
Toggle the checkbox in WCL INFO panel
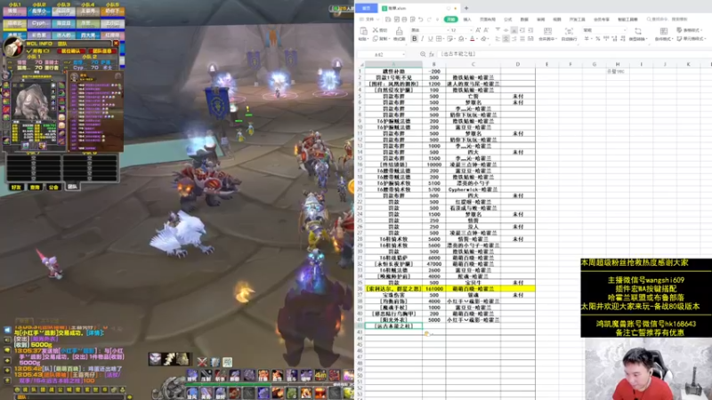(x=29, y=52)
